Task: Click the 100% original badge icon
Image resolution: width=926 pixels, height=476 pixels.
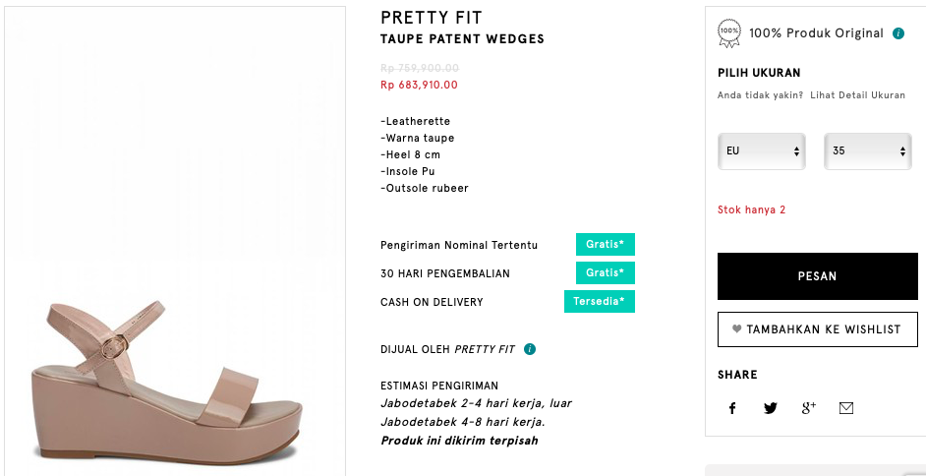Action: coord(729,32)
